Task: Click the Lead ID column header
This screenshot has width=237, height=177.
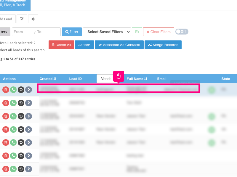Action: (76, 79)
